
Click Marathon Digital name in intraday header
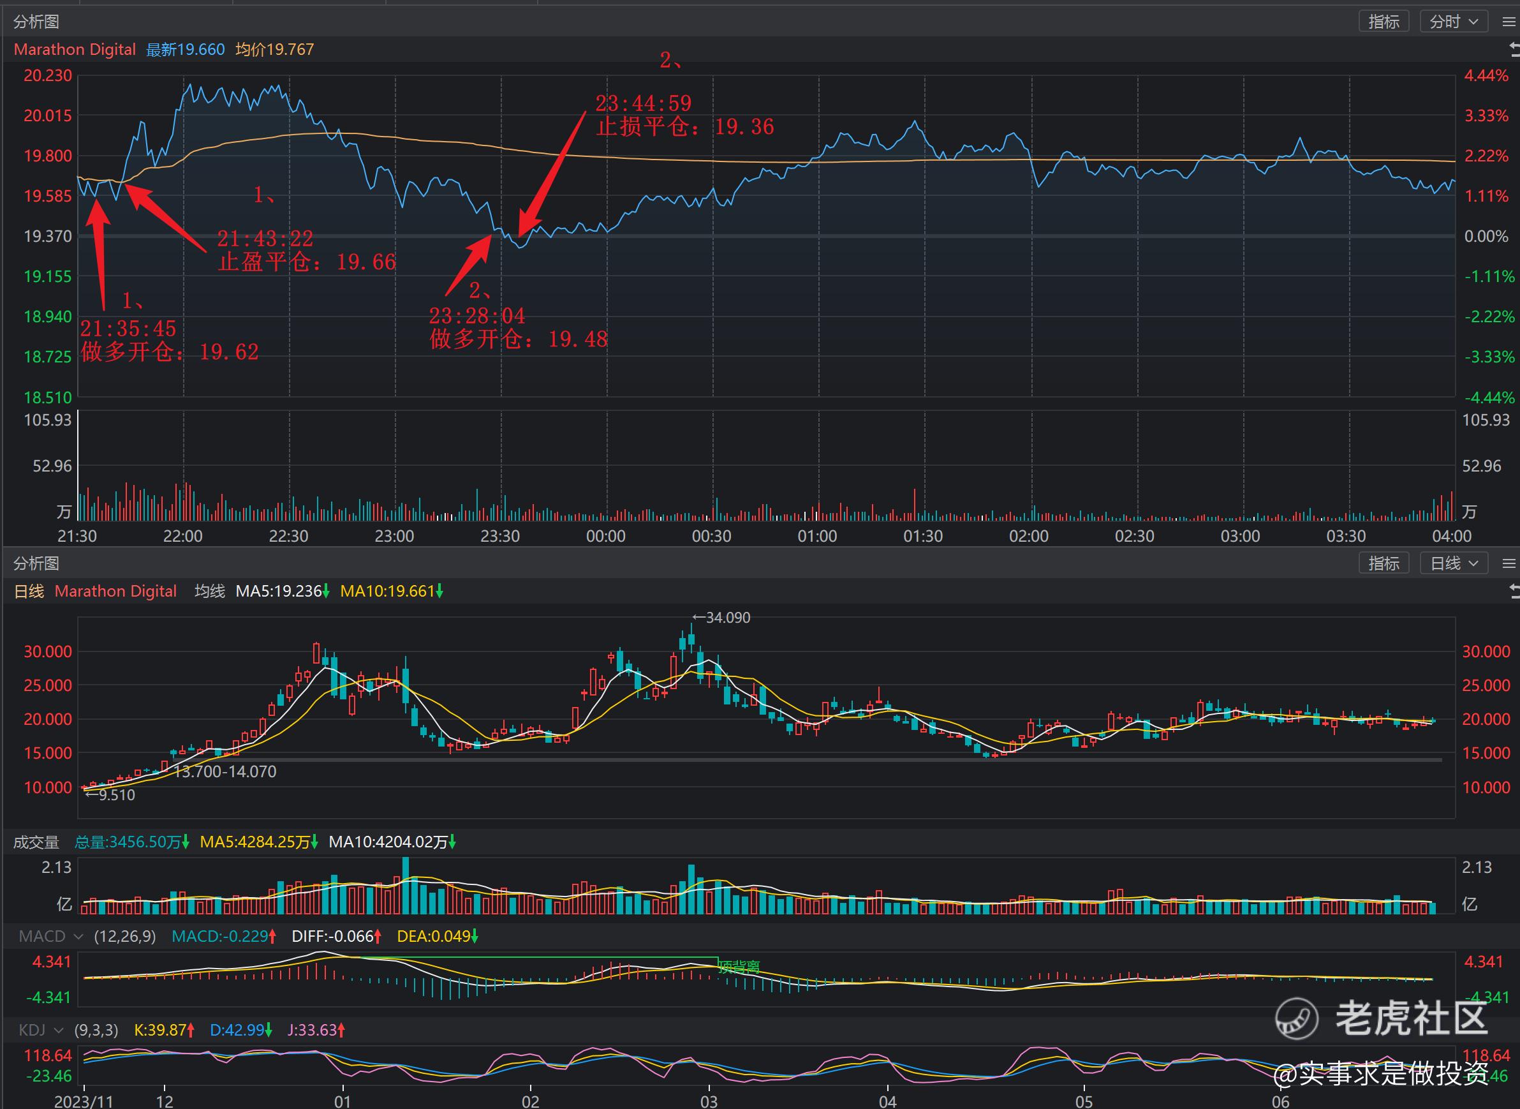click(75, 50)
